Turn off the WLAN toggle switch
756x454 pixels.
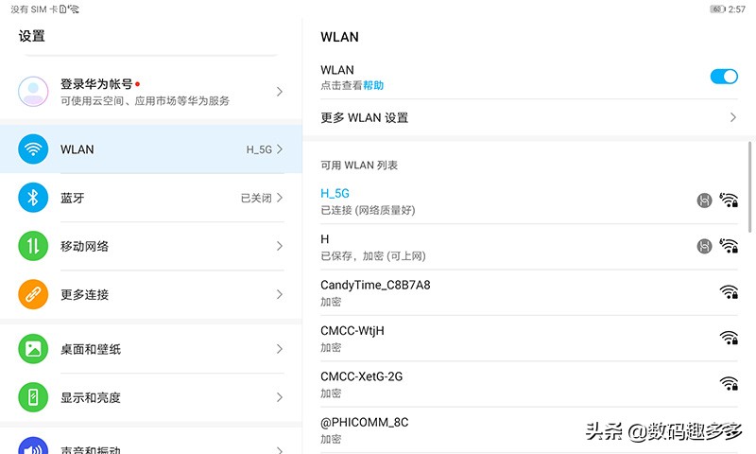(x=724, y=77)
